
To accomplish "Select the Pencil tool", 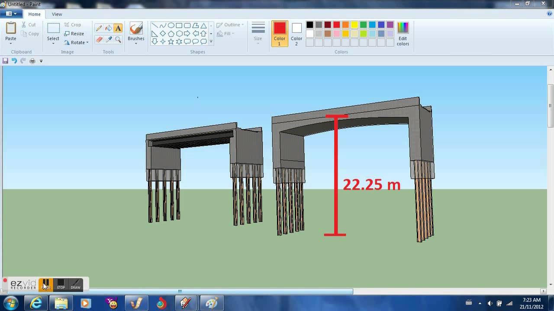I will pyautogui.click(x=99, y=28).
